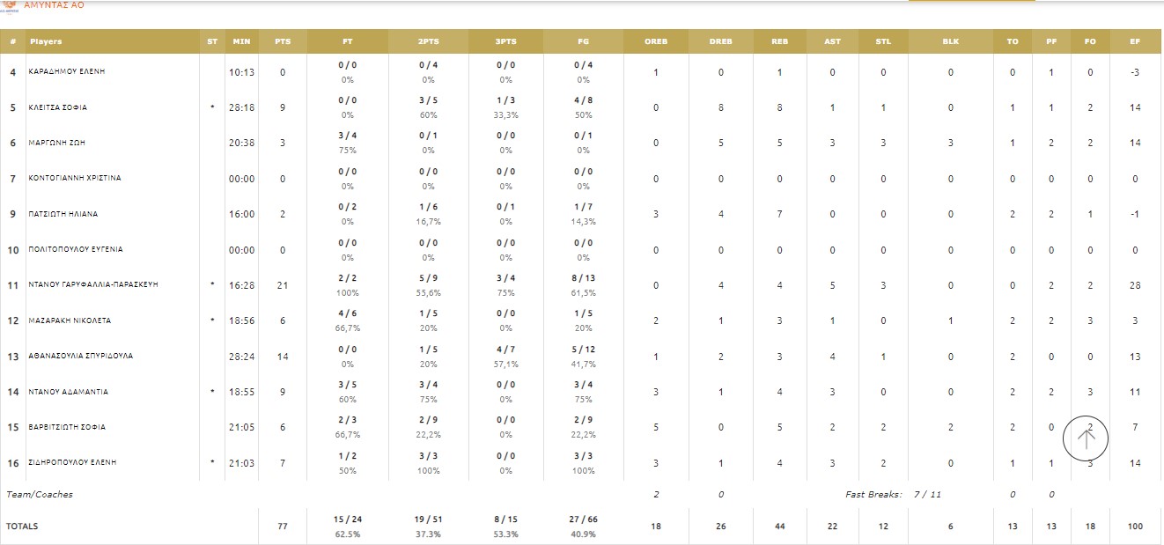Screen dimensions: 1164x545
Task: Sort table by the Players column header
Action: tap(46, 41)
